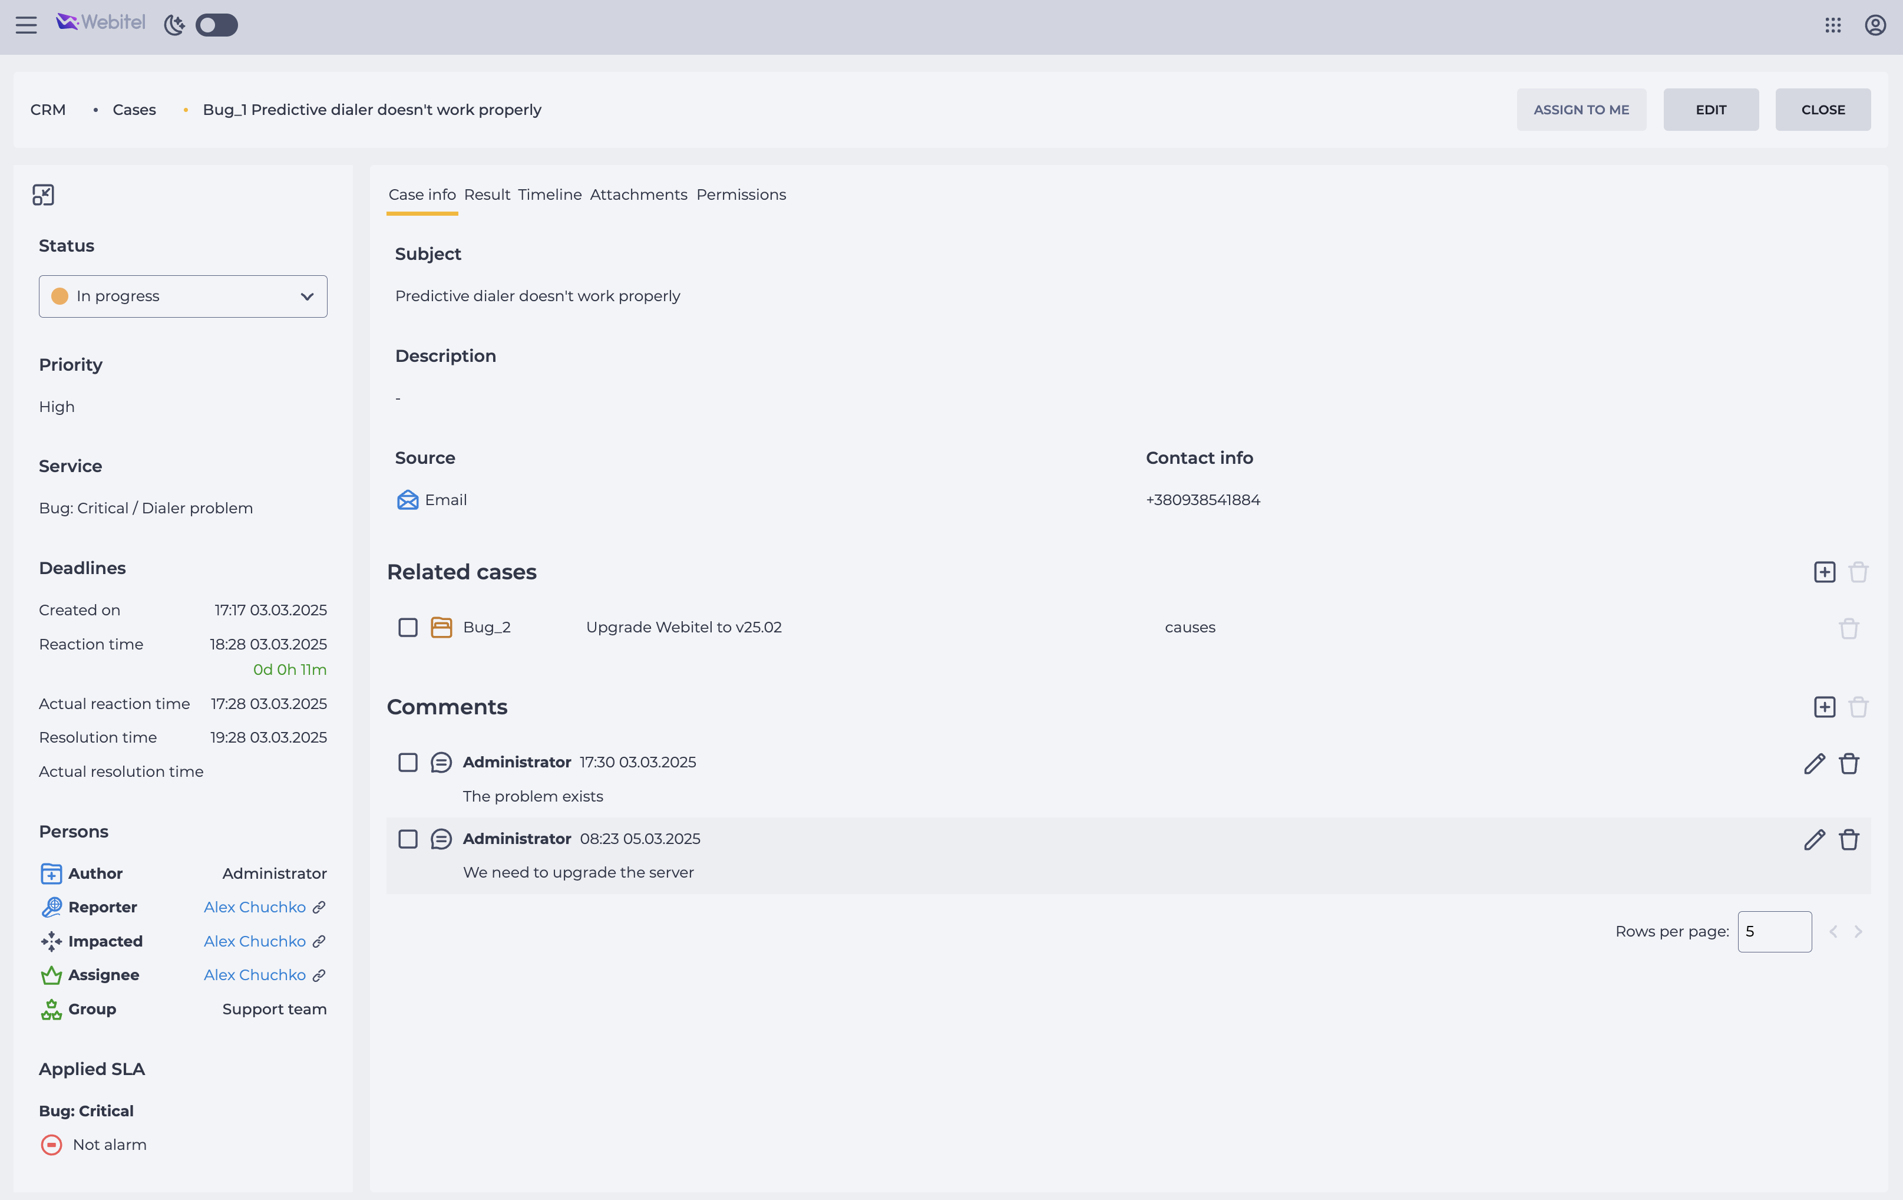
Task: Open the hamburger navigation menu
Action: pos(26,25)
